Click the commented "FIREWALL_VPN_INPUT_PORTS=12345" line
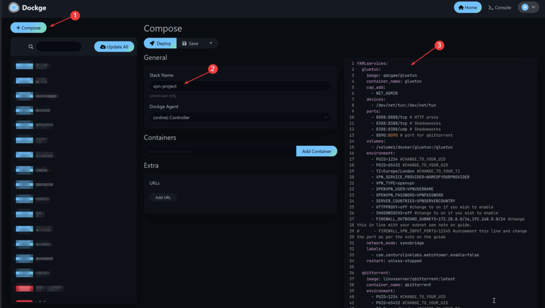Screen dimensions: 545x308 pos(442,231)
